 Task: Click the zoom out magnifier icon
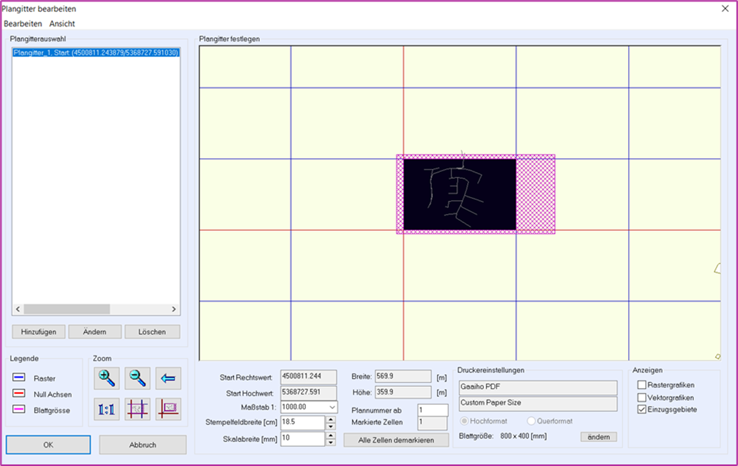point(137,378)
